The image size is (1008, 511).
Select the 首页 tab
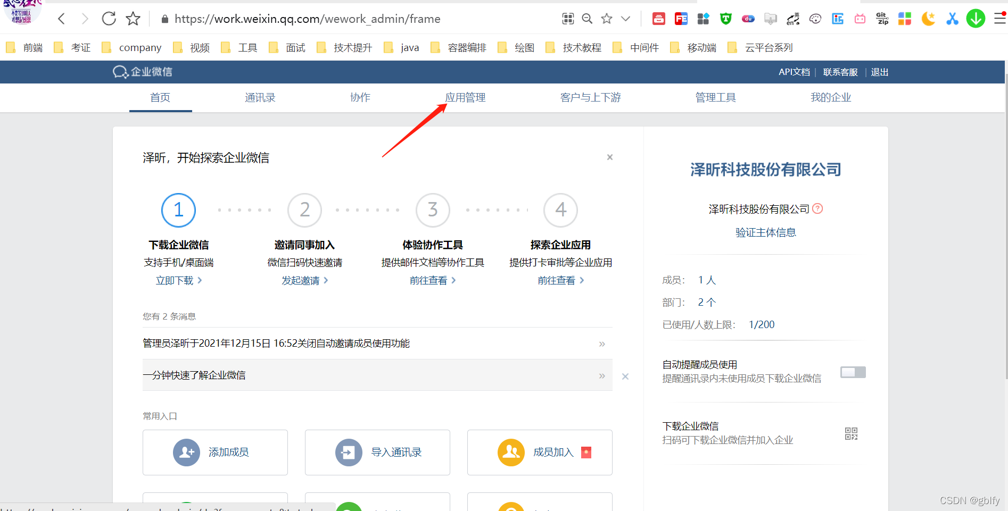[x=160, y=98]
